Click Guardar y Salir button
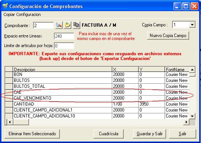 pos(149,134)
